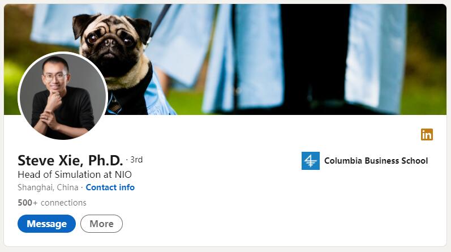View the 500+ connections count
Image resolution: width=451 pixels, height=252 pixels.
tap(52, 203)
